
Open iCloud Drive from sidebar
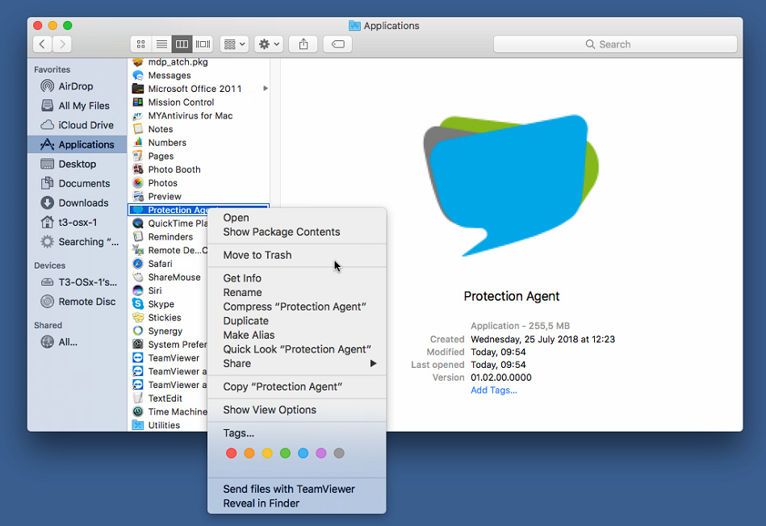tap(77, 125)
